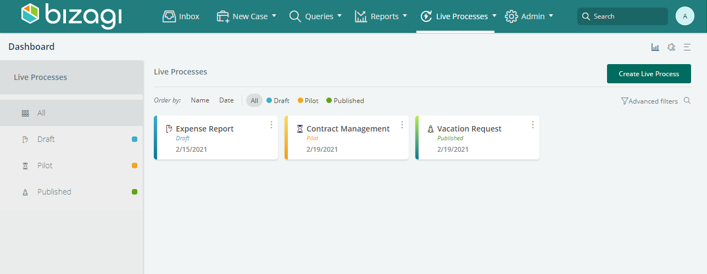Click the Create Live Process button

(x=649, y=74)
